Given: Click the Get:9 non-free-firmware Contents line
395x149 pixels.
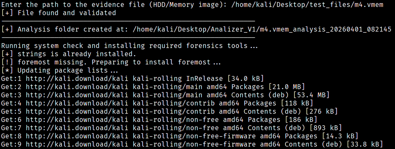Looking at the screenshot, I should tap(192, 144).
